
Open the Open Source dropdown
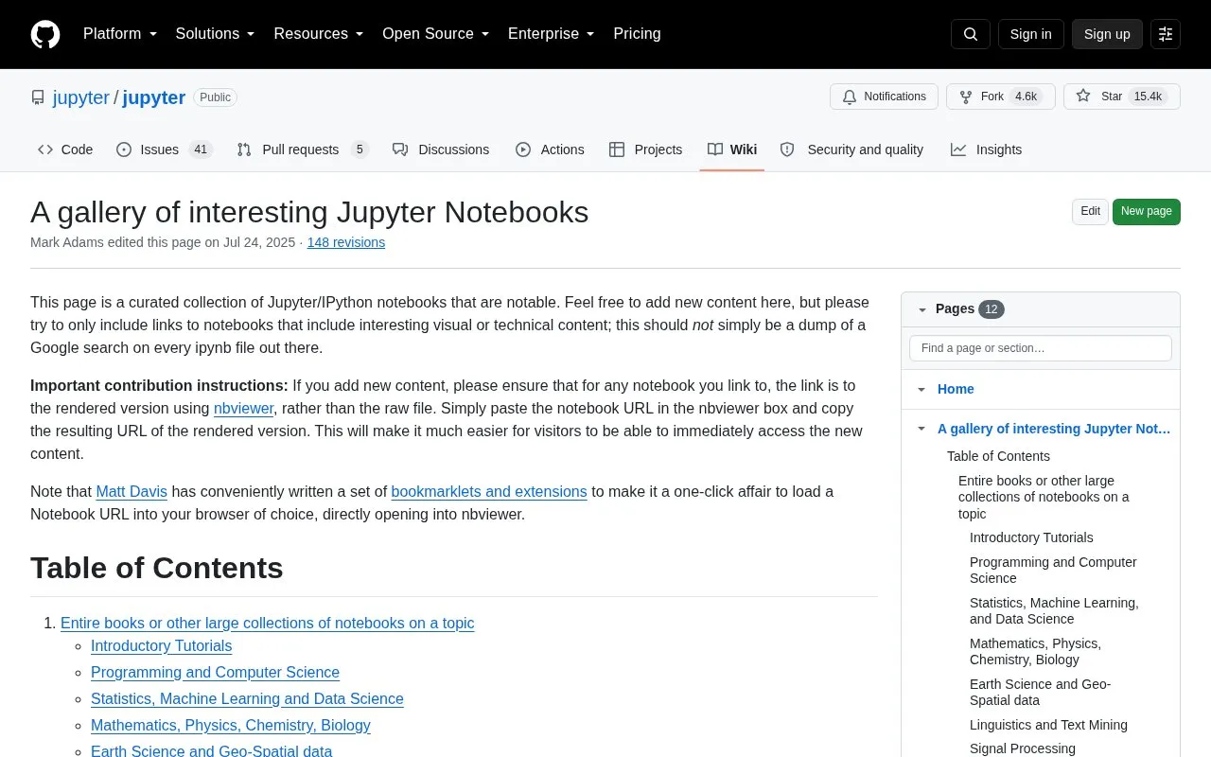point(436,34)
